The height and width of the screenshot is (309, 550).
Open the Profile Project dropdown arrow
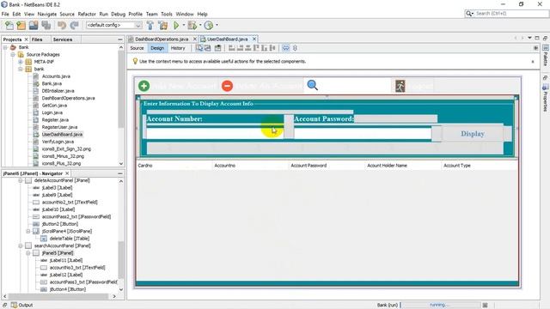[217, 25]
